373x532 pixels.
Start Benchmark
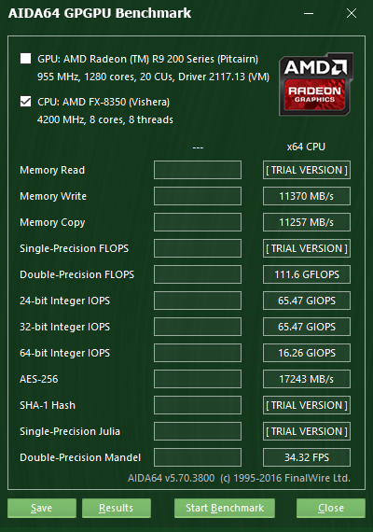coord(225,508)
